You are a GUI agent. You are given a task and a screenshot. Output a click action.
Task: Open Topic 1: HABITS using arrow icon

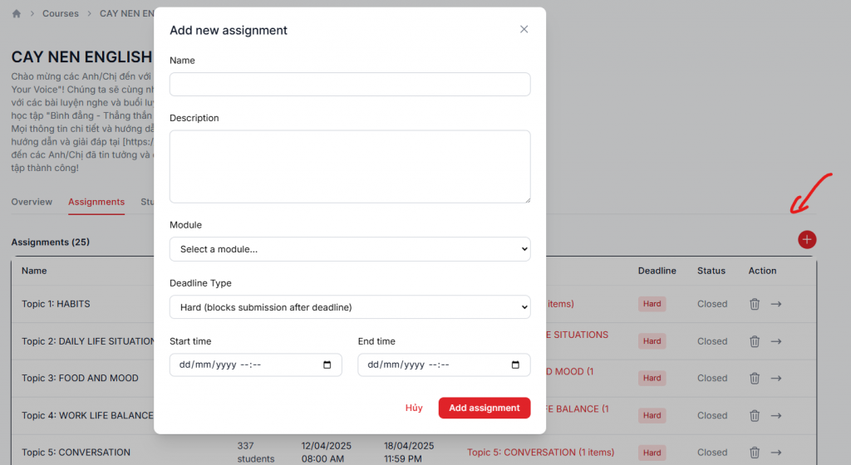(776, 304)
